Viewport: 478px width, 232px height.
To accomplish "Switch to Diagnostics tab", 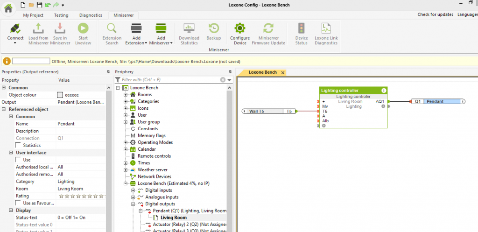I will (90, 15).
